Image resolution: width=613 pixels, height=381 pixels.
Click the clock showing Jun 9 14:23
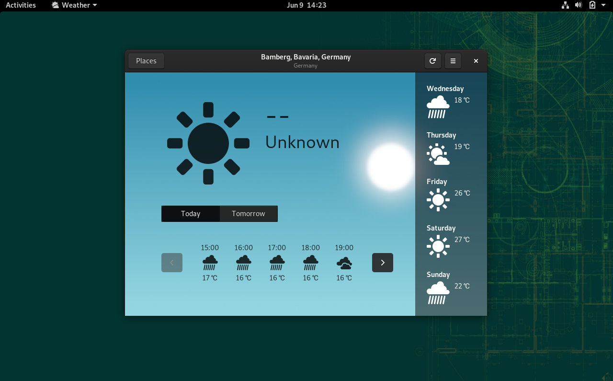[x=306, y=5]
